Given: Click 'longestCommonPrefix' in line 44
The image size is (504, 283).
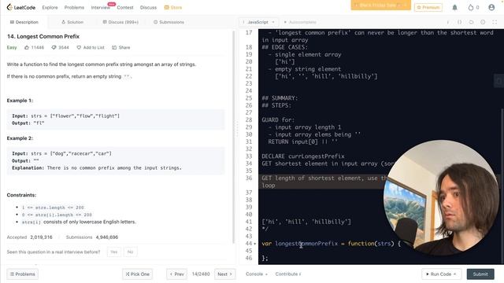Looking at the screenshot, I should coord(306,244).
